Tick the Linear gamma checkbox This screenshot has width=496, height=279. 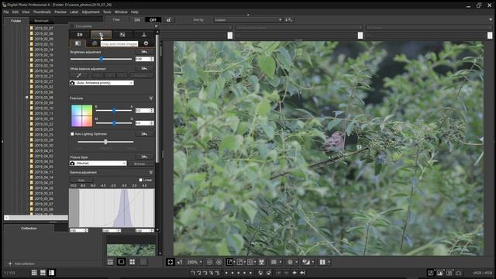141,180
